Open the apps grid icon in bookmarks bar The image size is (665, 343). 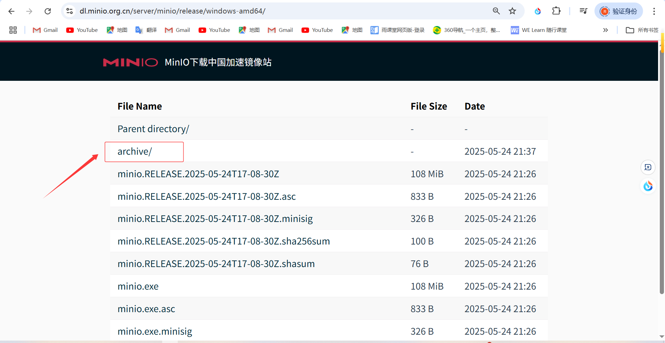(13, 30)
